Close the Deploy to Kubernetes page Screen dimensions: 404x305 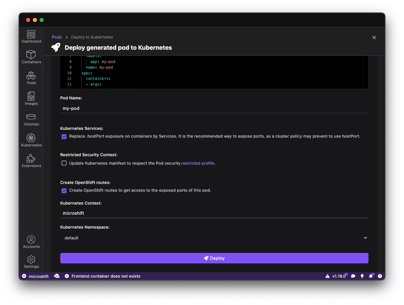click(374, 38)
